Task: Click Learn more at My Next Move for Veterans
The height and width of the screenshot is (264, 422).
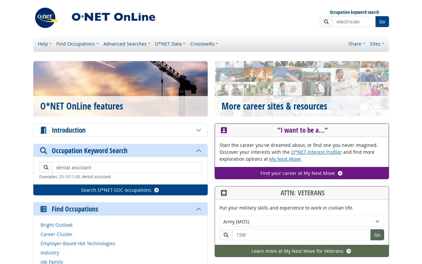Action: click(x=302, y=251)
